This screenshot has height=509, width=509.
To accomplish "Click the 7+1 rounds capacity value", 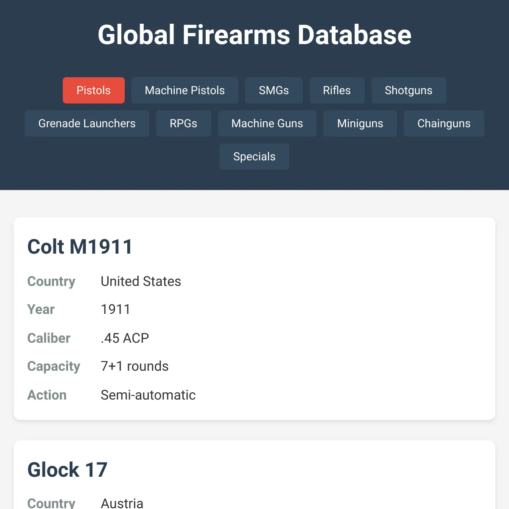I will [134, 366].
